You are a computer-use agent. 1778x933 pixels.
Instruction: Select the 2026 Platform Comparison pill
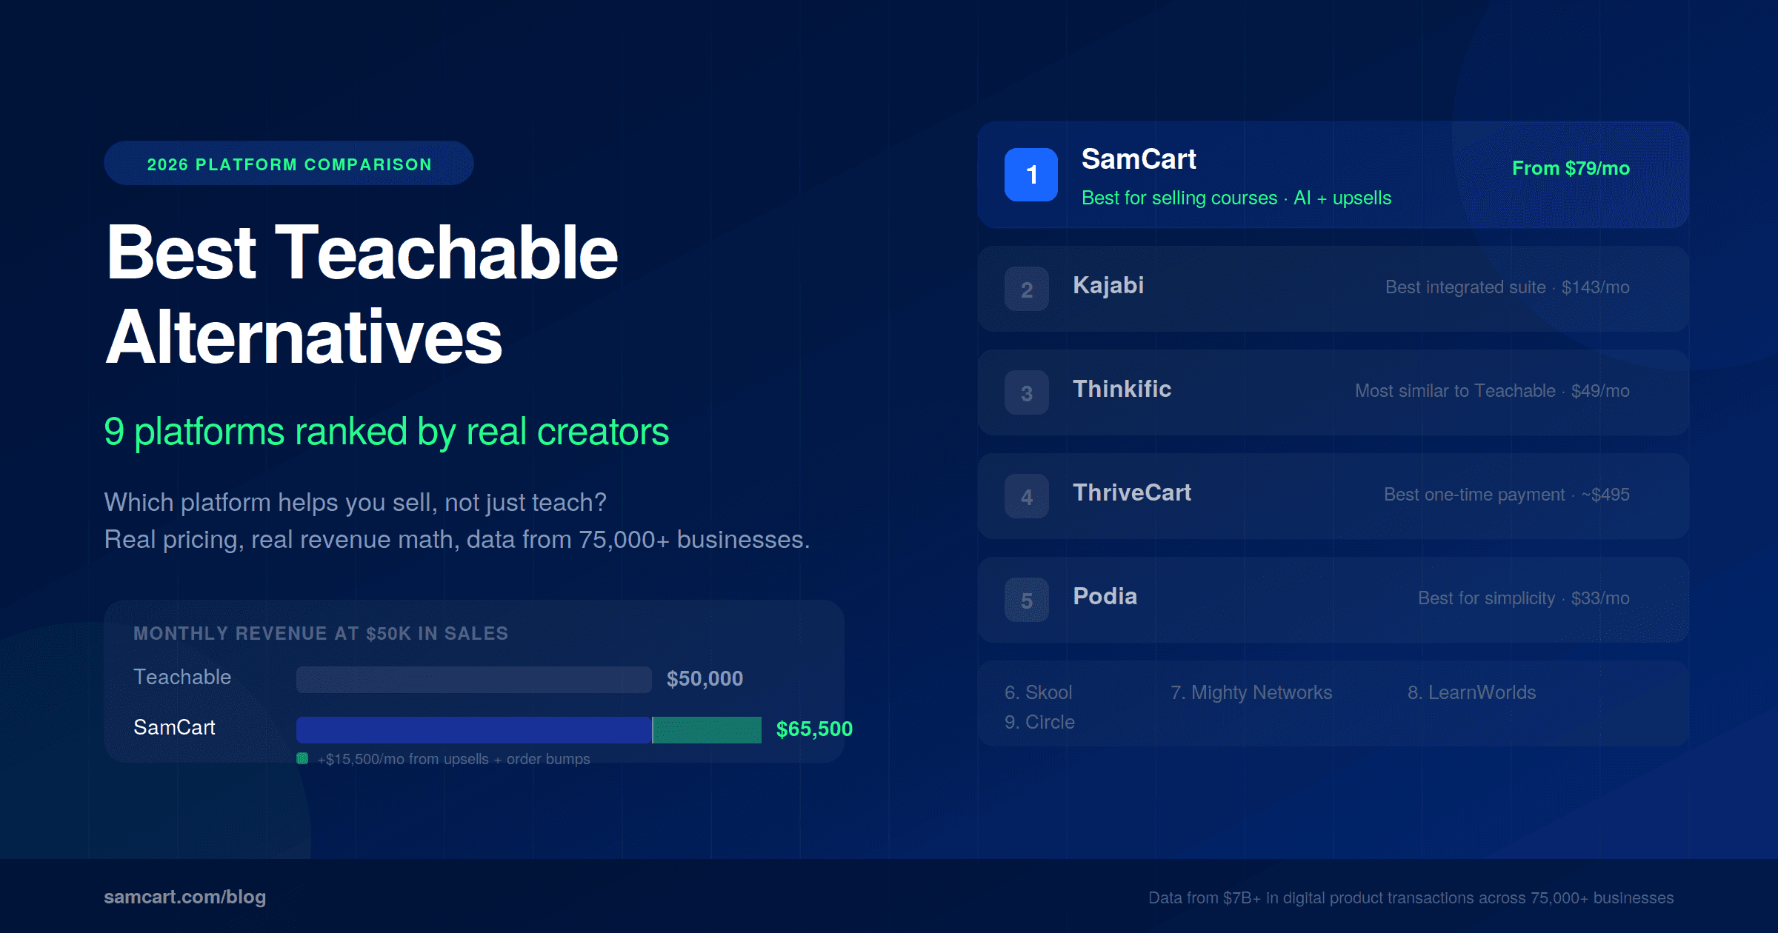(x=289, y=164)
